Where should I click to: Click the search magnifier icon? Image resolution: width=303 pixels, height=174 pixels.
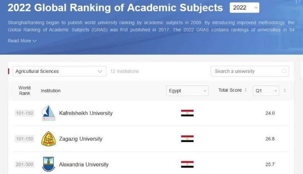[284, 71]
